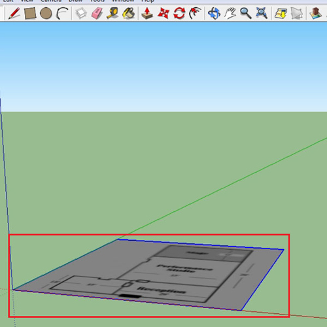Select the Rectangle tool

pos(30,13)
